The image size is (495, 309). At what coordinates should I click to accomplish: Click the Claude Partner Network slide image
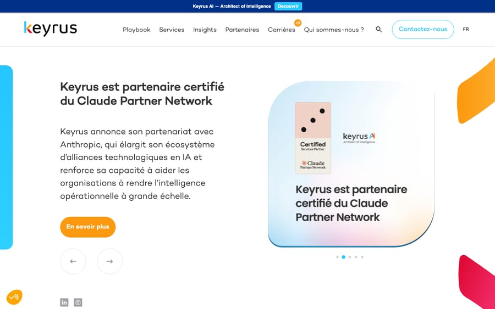351,164
